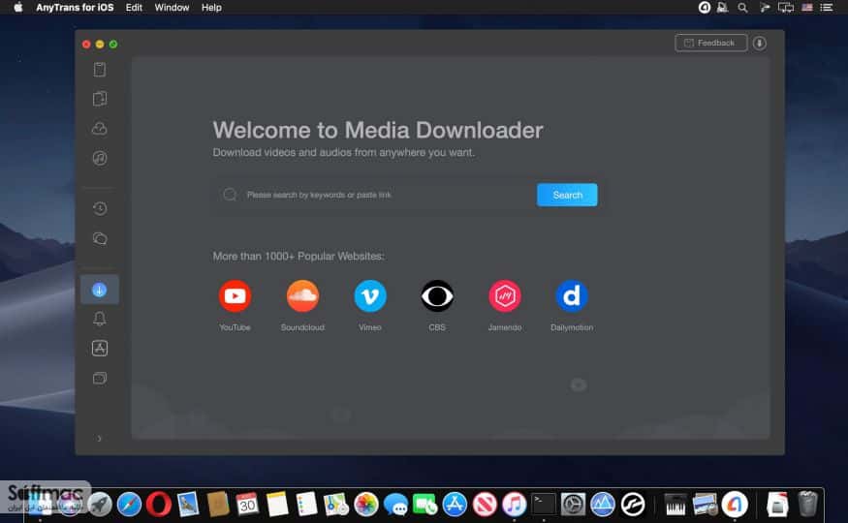
Task: Open Notification Center list icon
Action: (827, 8)
